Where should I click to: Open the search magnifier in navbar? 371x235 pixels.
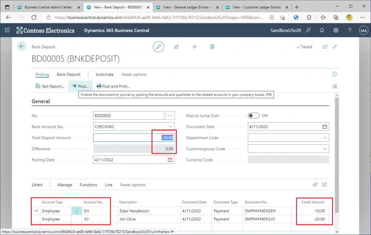[x=308, y=30]
